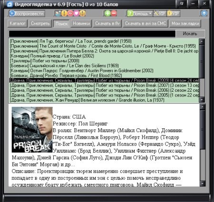Click the description pane scrollbar thumb
The height and width of the screenshot is (202, 214).
[203, 129]
